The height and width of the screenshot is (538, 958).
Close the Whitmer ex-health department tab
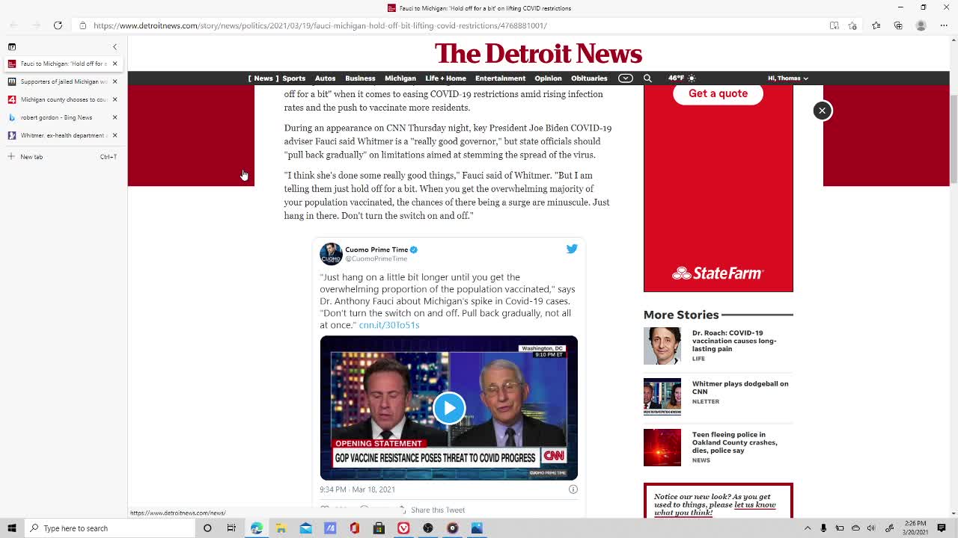(115, 135)
